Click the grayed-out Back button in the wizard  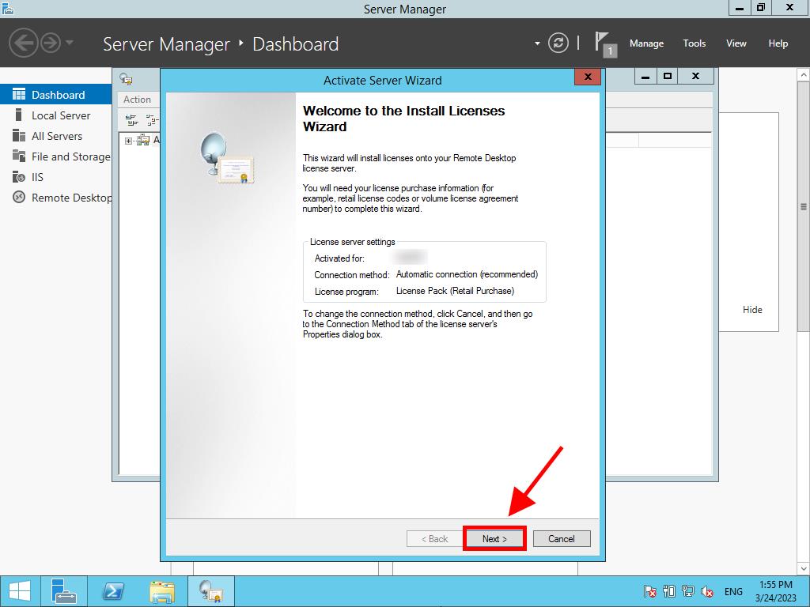click(x=435, y=539)
